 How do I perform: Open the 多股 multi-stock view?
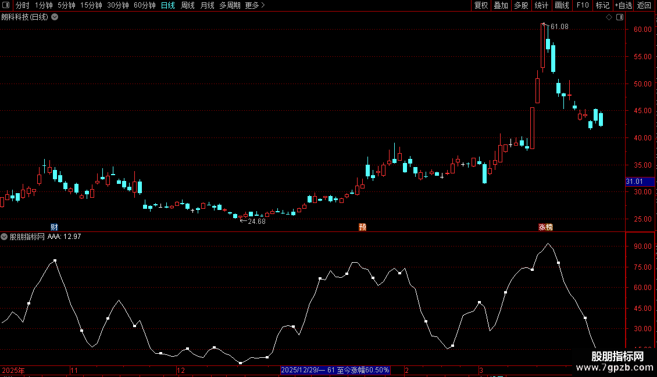point(521,5)
